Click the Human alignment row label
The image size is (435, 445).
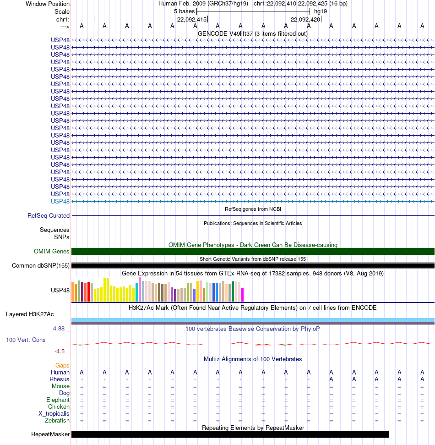[60, 372]
